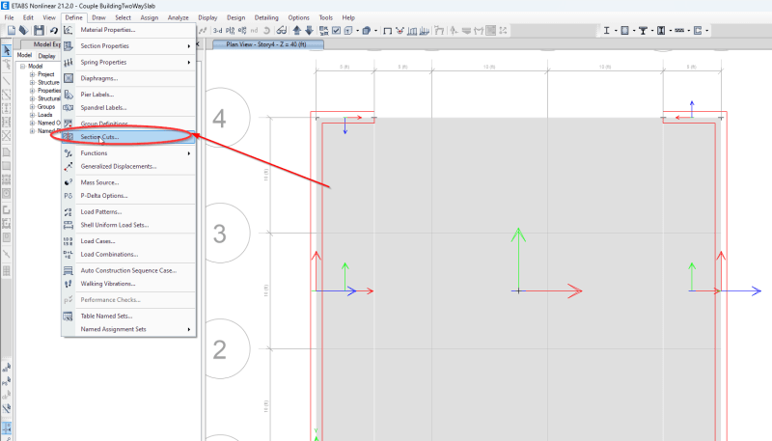The image size is (772, 441).
Task: Click the Walking Vibrations footprints icon
Action: (69, 284)
